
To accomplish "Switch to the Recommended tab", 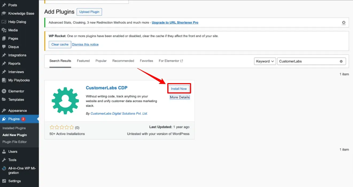I will [123, 61].
